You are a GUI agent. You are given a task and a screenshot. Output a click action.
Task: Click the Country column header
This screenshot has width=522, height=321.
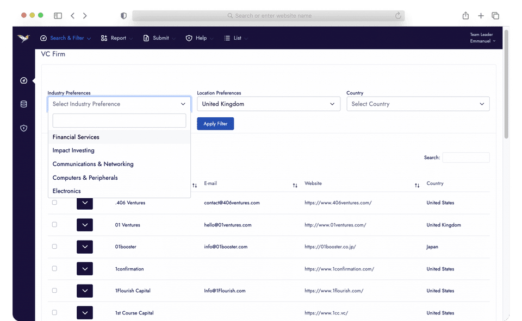point(435,183)
